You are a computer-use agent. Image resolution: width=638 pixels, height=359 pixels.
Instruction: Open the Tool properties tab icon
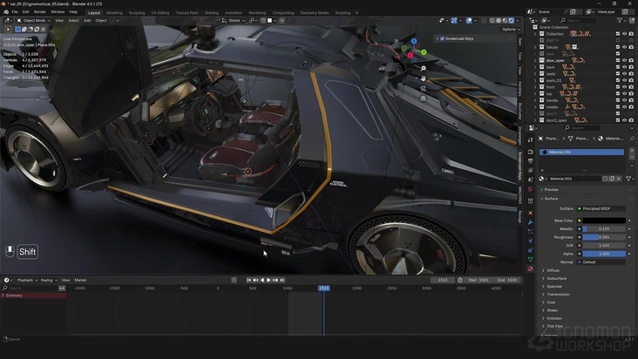click(531, 140)
